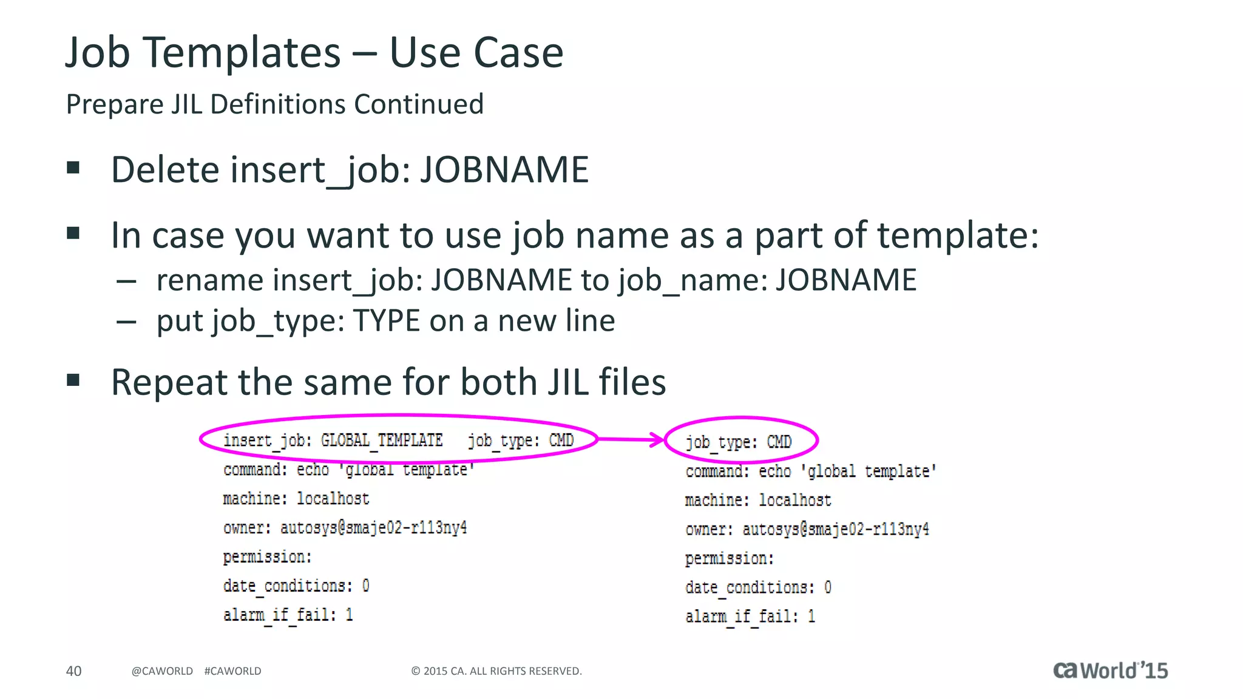Click the #CAWORLD hashtag
The width and height of the screenshot is (1243, 699).
point(233,671)
